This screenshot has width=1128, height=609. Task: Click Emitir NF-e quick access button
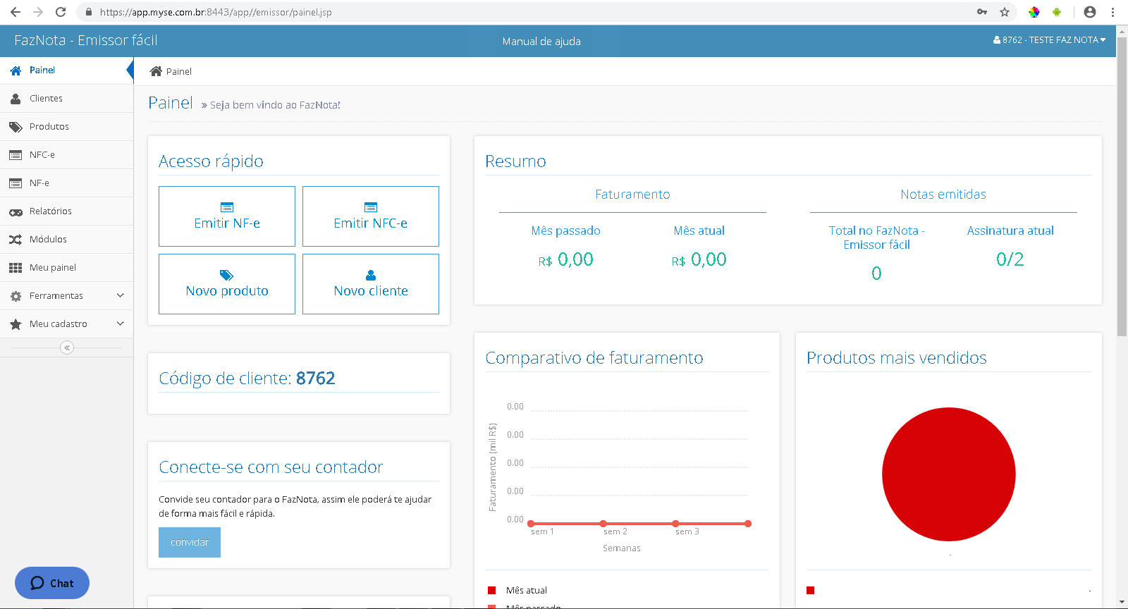coord(227,216)
